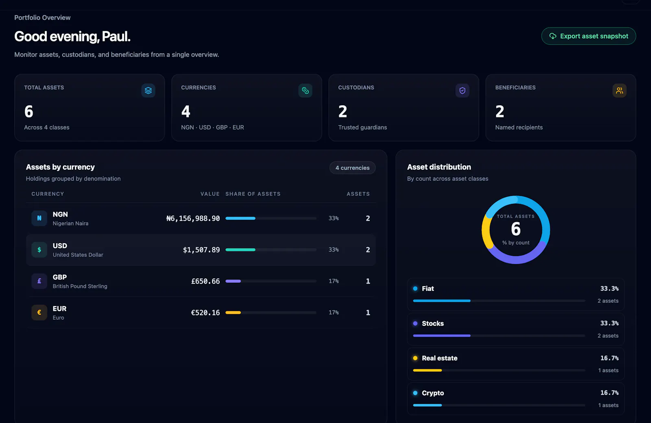The width and height of the screenshot is (651, 423).
Task: Click the NGN share of assets bar
Action: pos(271,218)
